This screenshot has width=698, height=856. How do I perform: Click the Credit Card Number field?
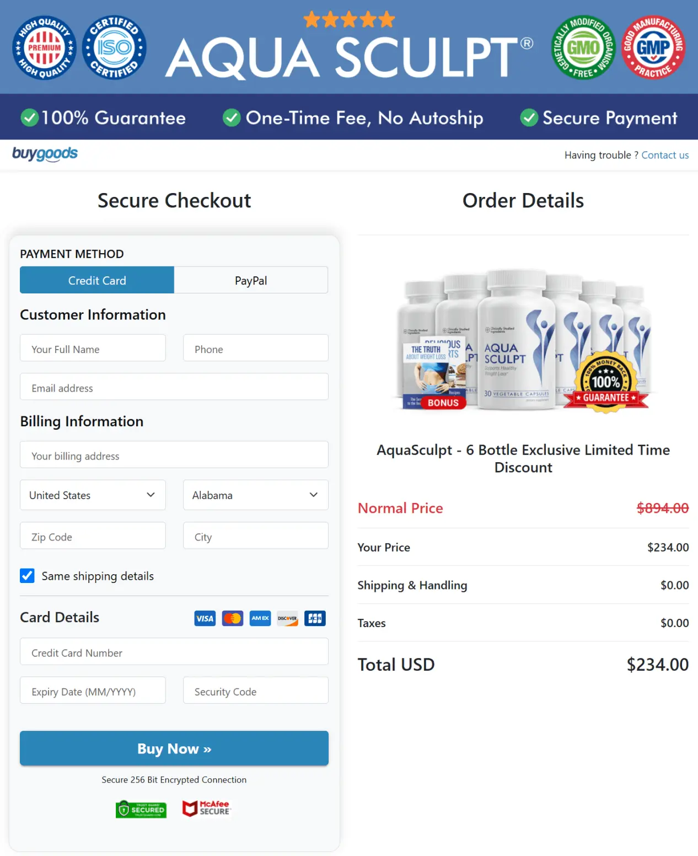(174, 652)
